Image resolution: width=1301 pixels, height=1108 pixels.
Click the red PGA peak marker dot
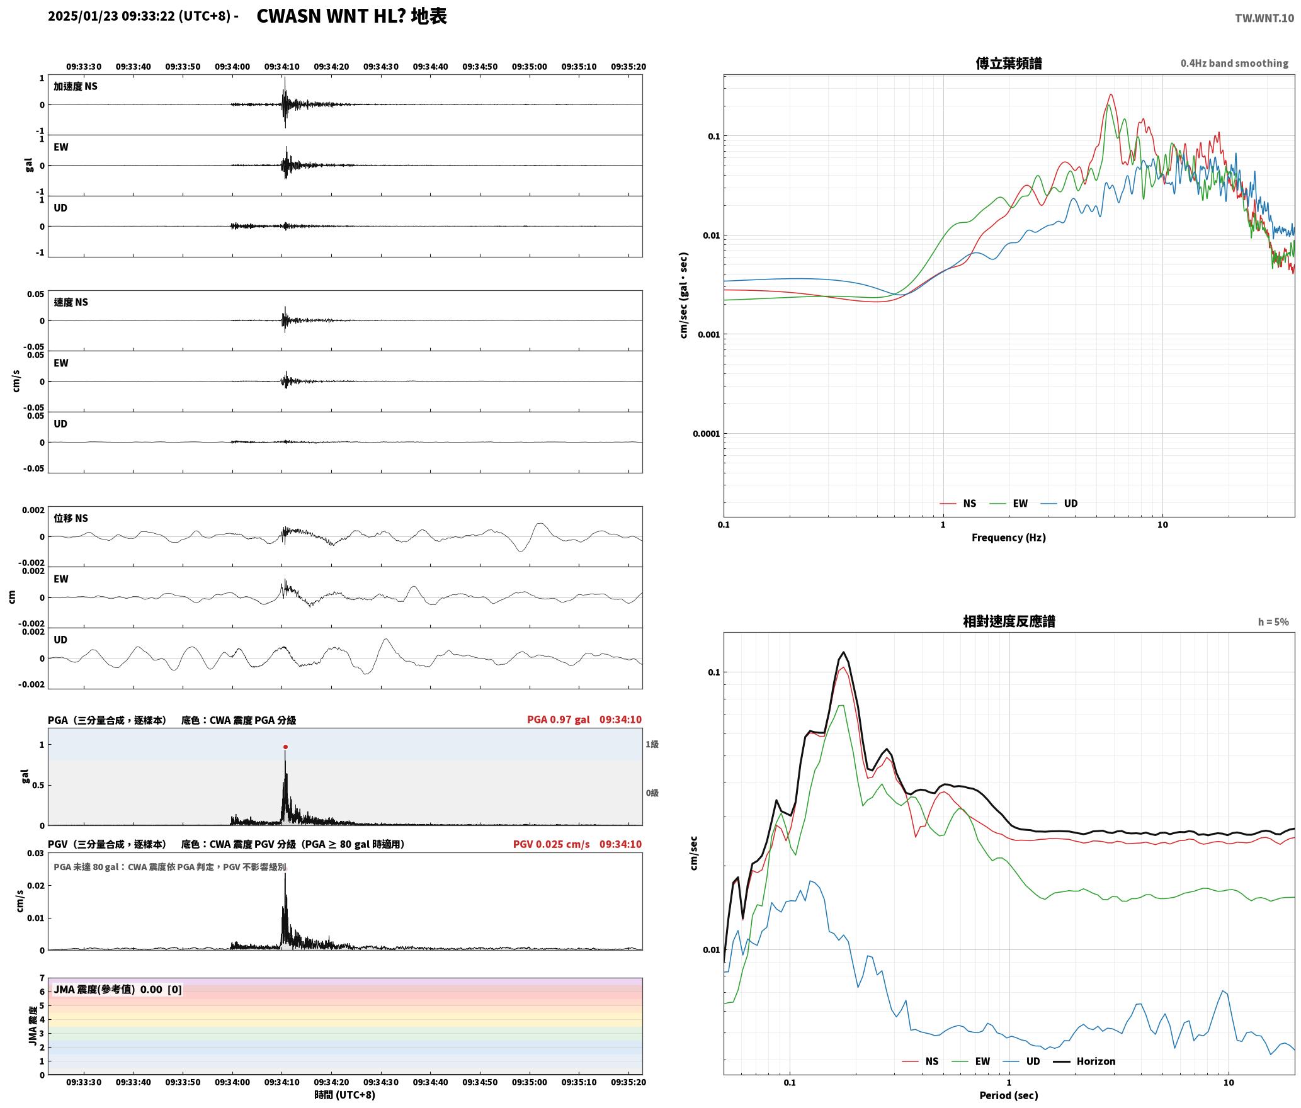click(285, 747)
